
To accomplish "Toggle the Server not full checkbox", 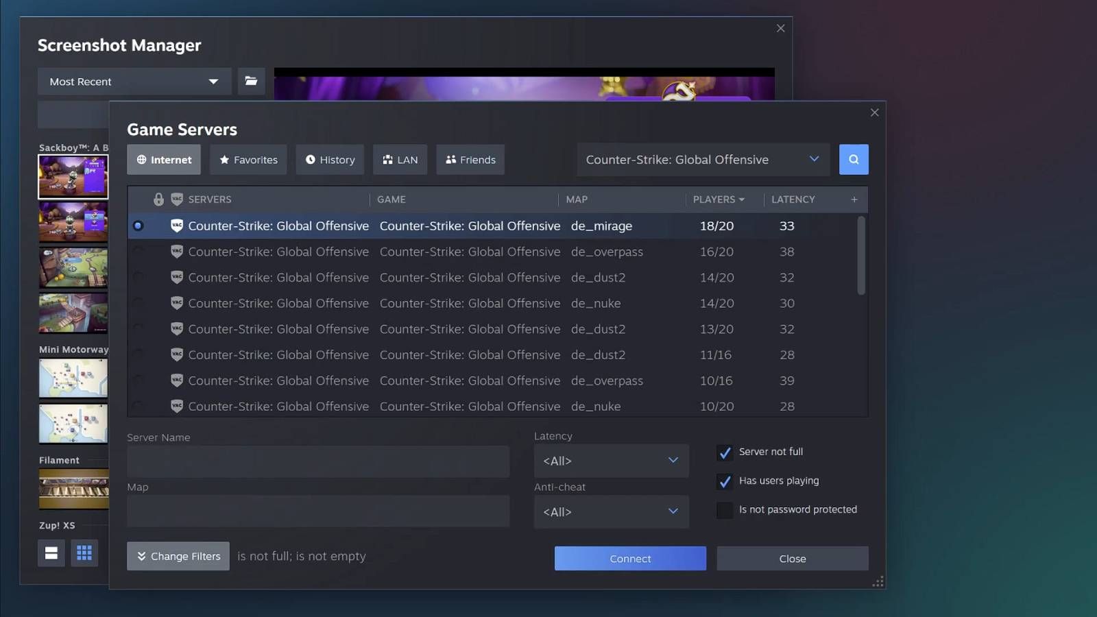I will coord(725,452).
